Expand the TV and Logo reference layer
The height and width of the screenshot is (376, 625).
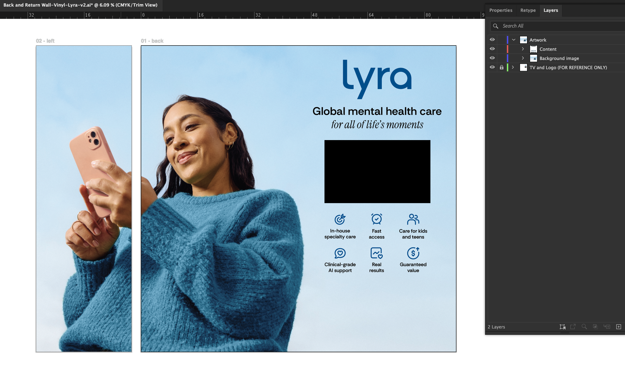(x=513, y=67)
